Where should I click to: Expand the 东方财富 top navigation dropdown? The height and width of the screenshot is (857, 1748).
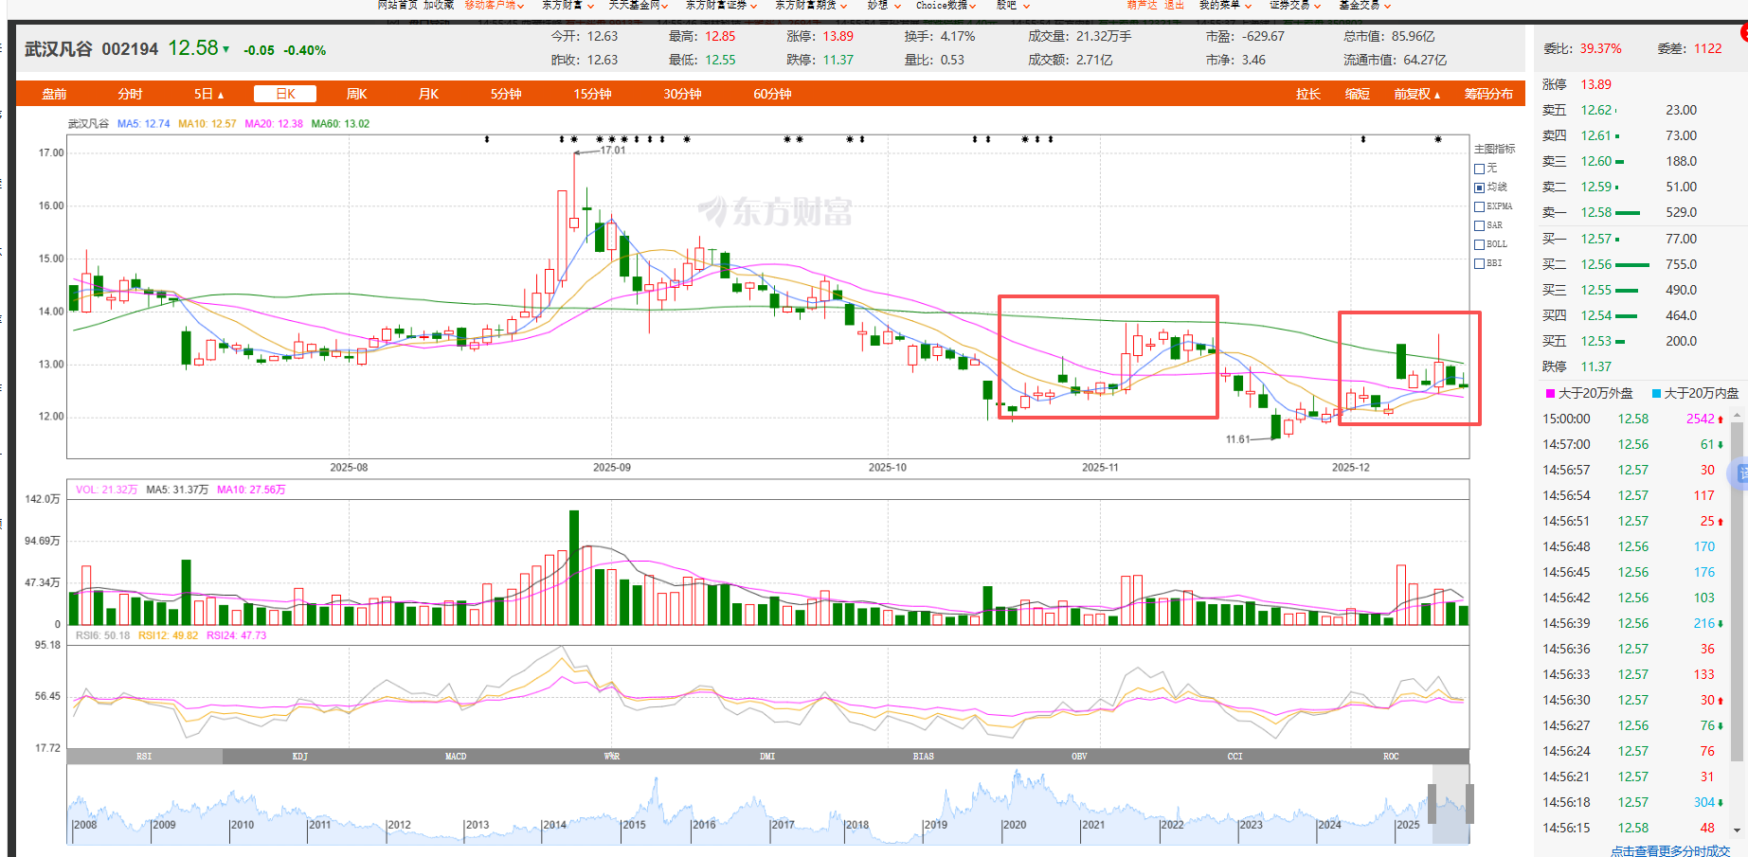(568, 5)
